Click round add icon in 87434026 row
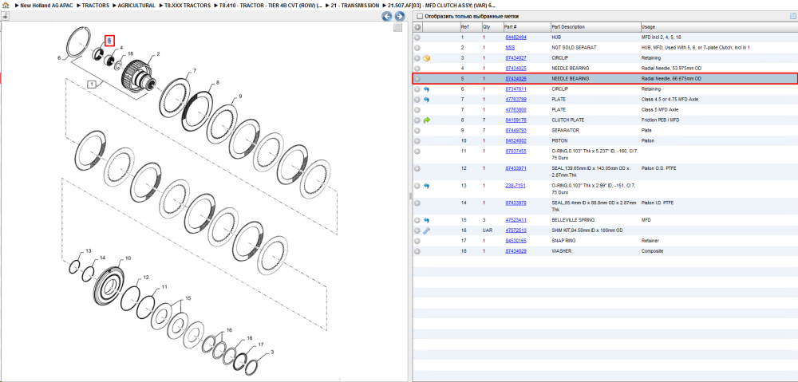 pyautogui.click(x=417, y=79)
